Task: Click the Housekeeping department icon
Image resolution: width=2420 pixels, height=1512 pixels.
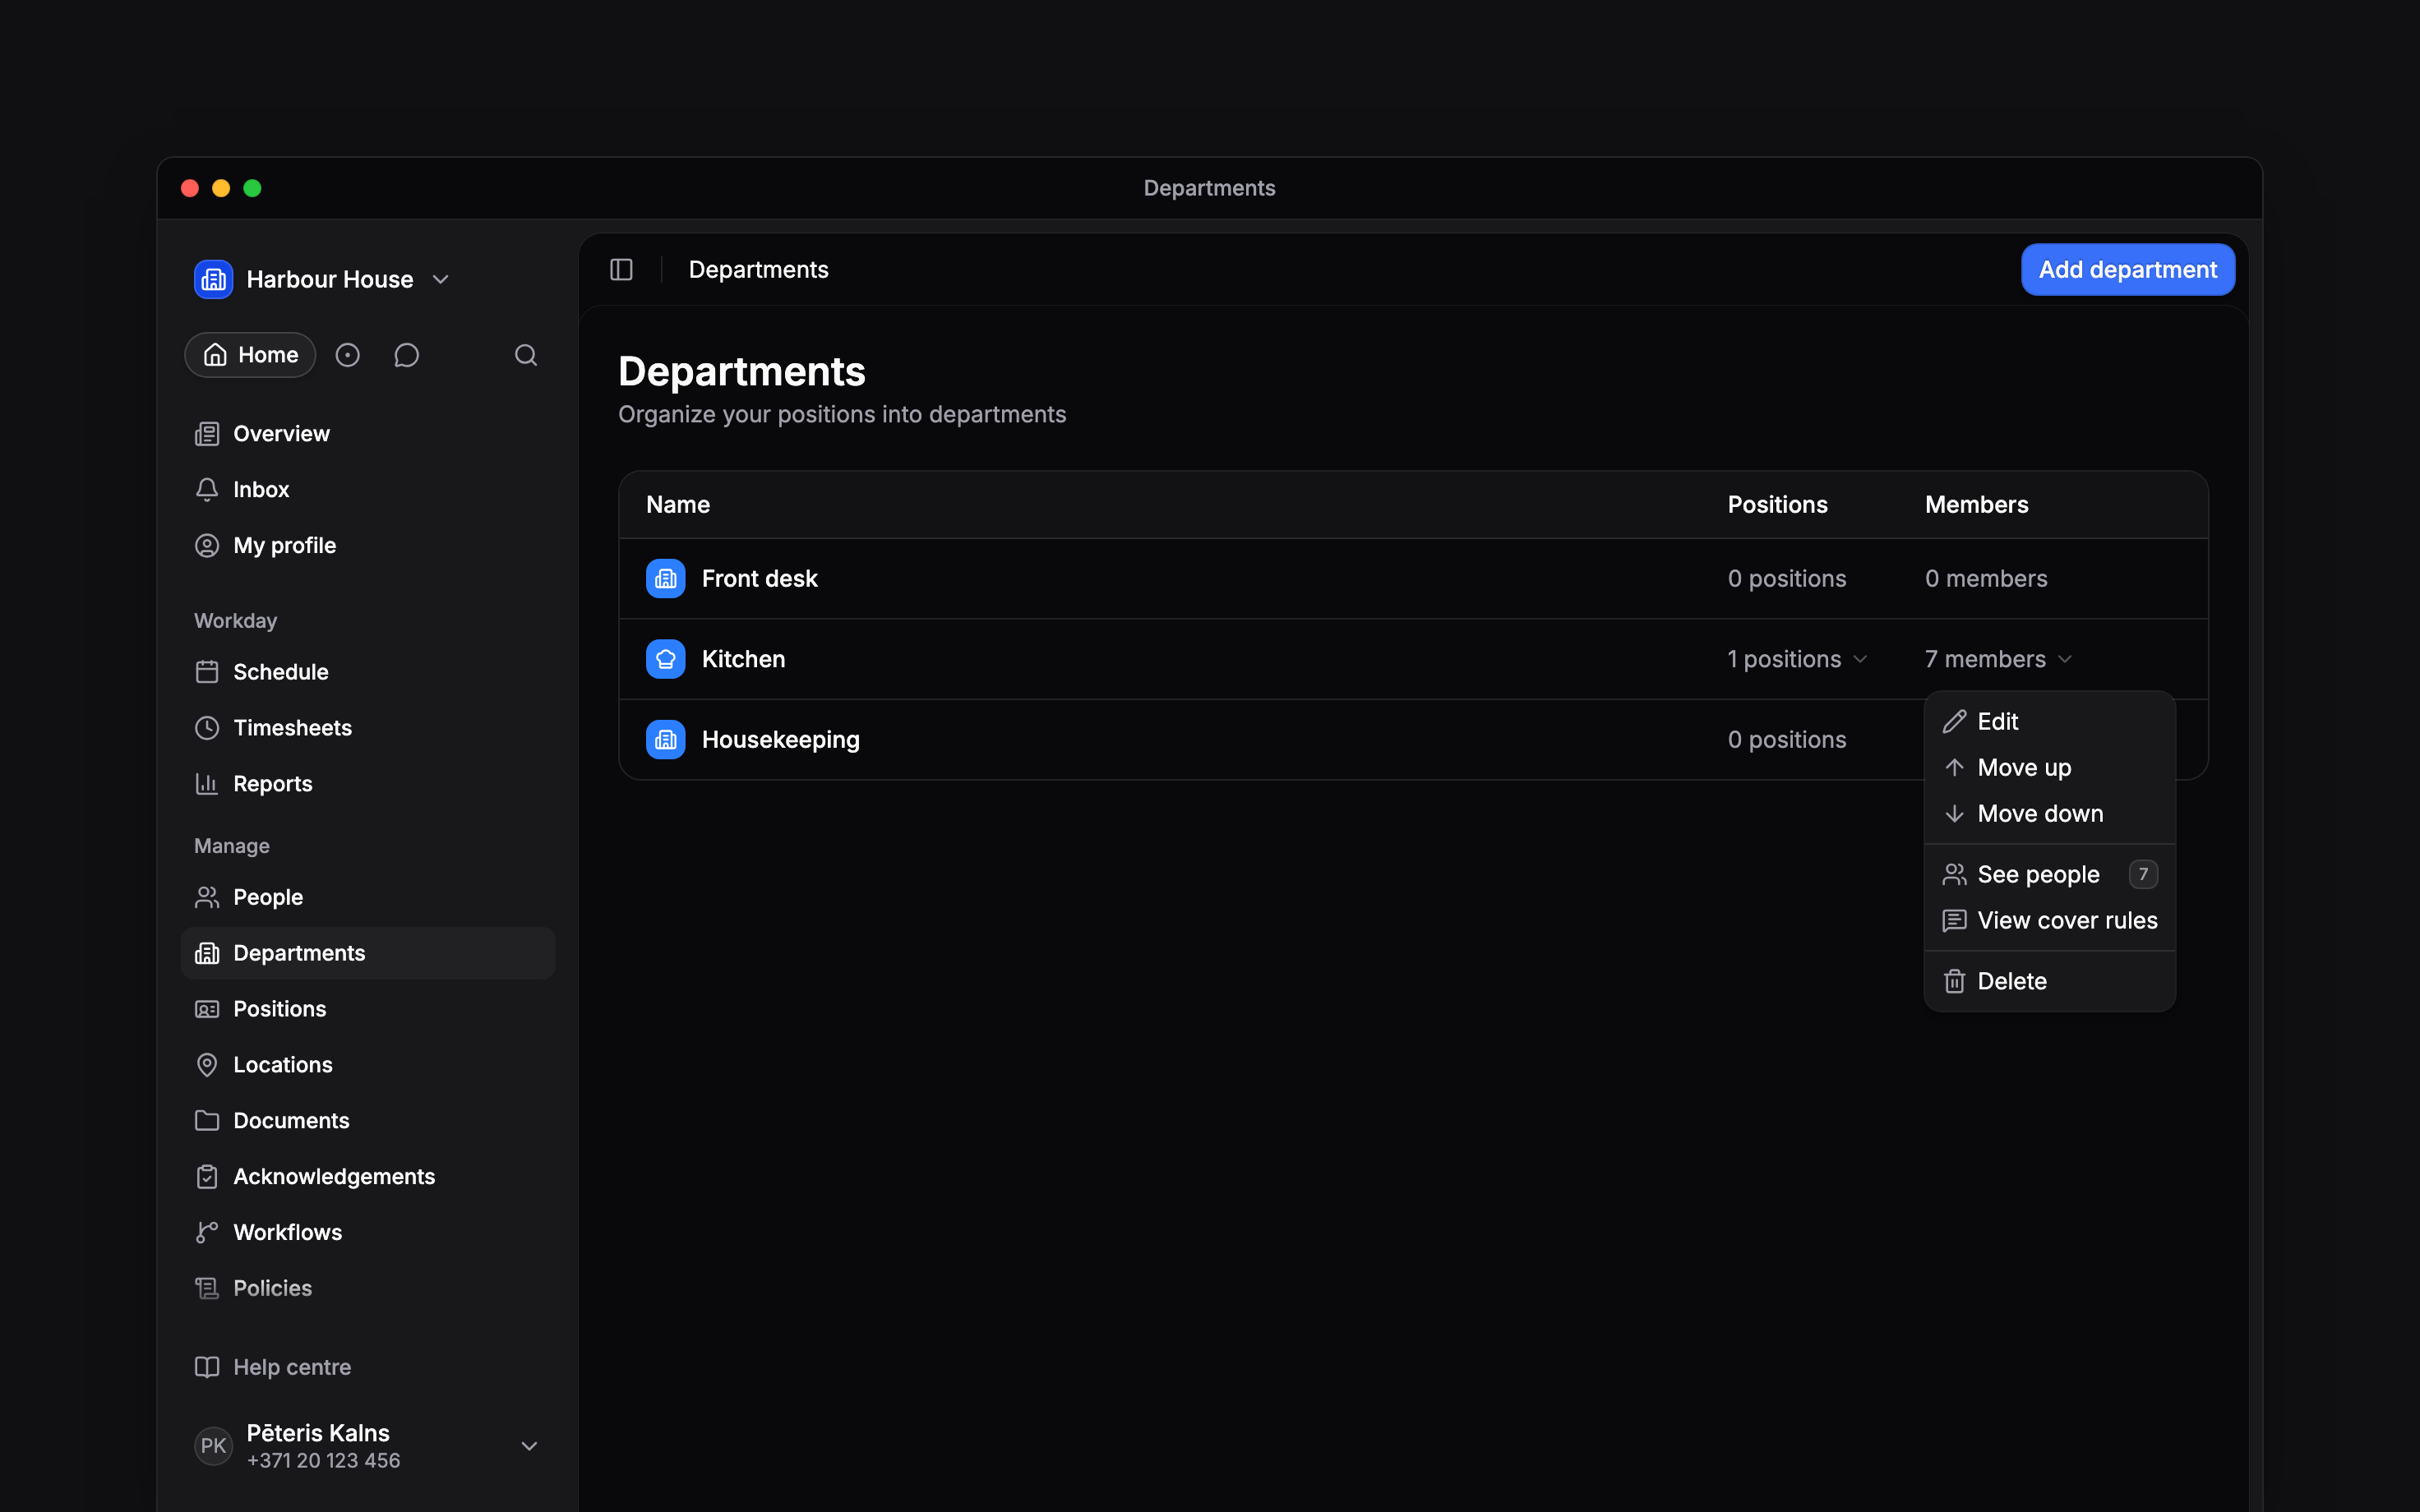Action: (665, 740)
